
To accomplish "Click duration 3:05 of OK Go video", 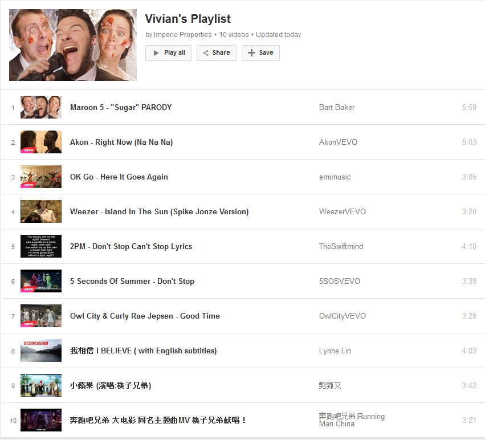I will 469,177.
